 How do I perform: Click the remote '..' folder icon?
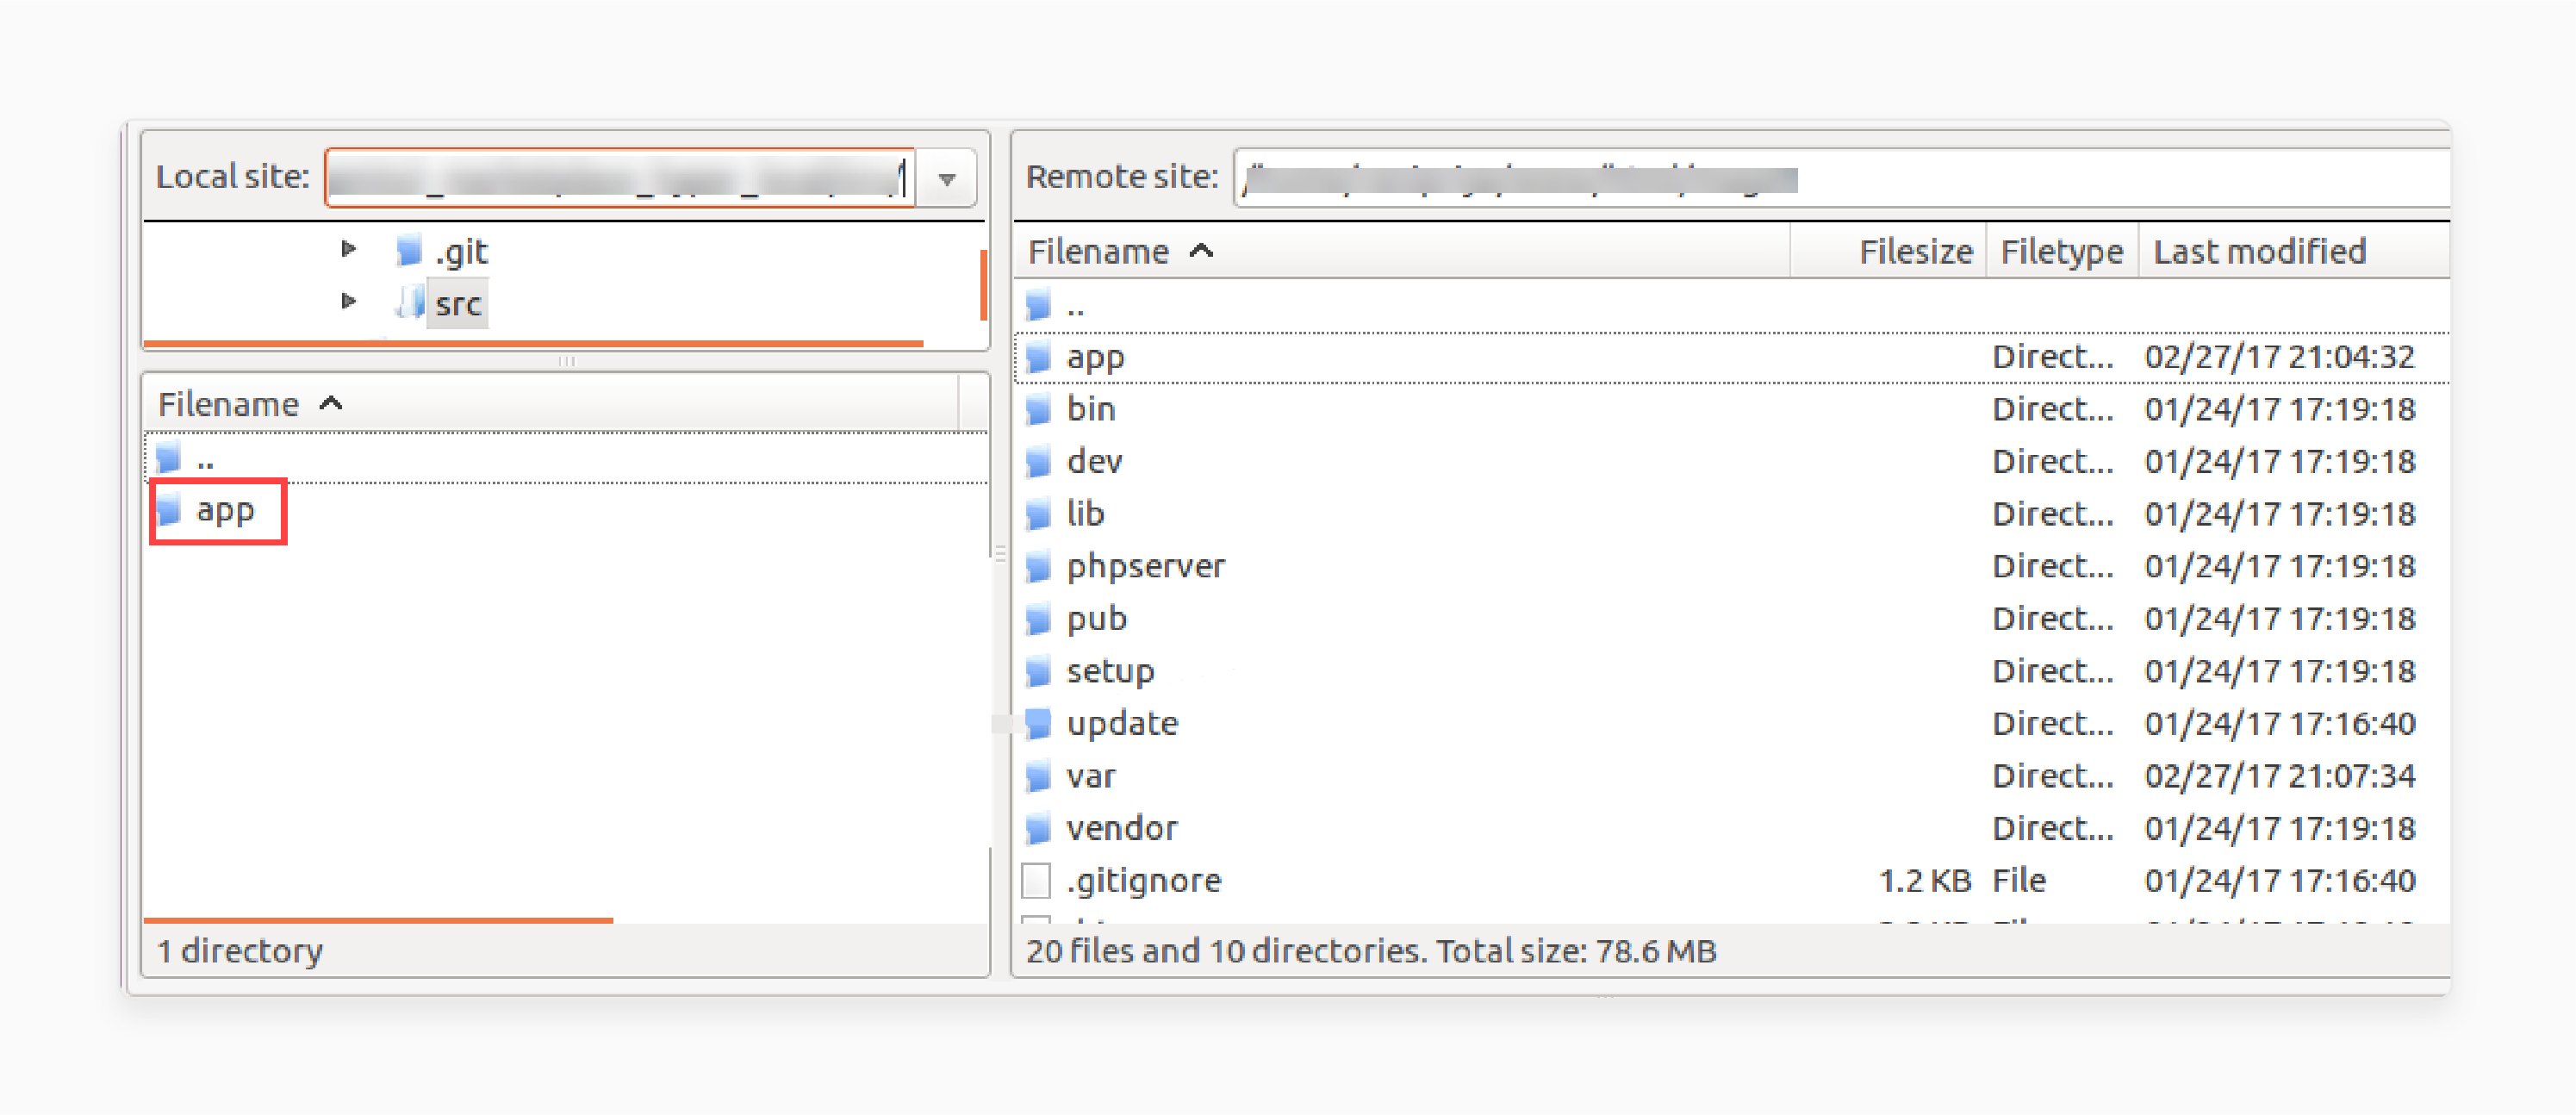(1039, 305)
